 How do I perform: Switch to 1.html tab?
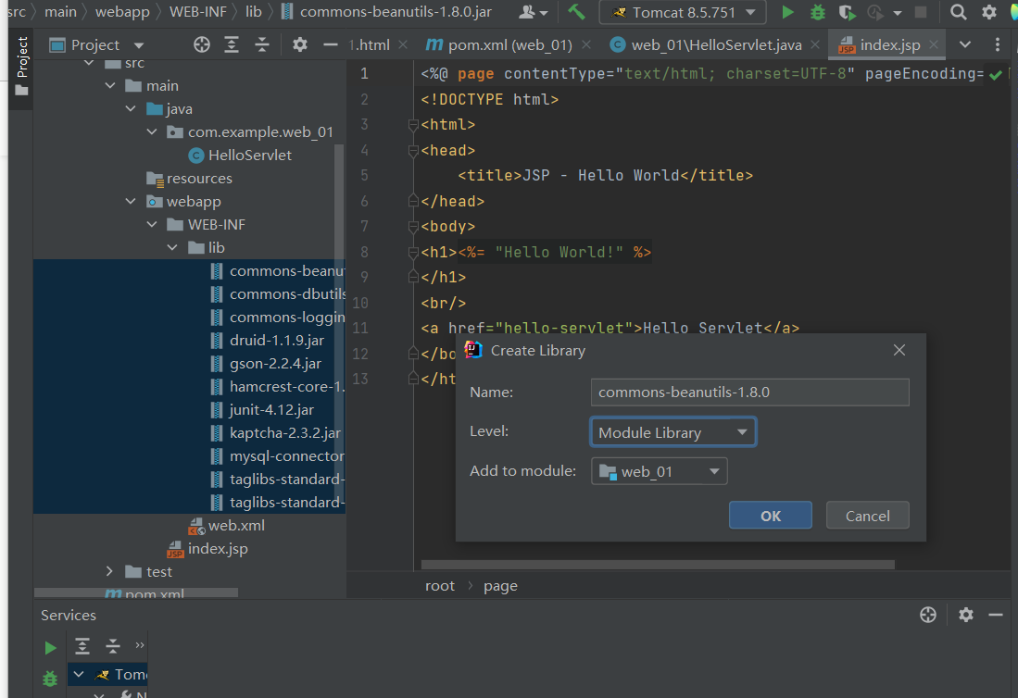369,44
